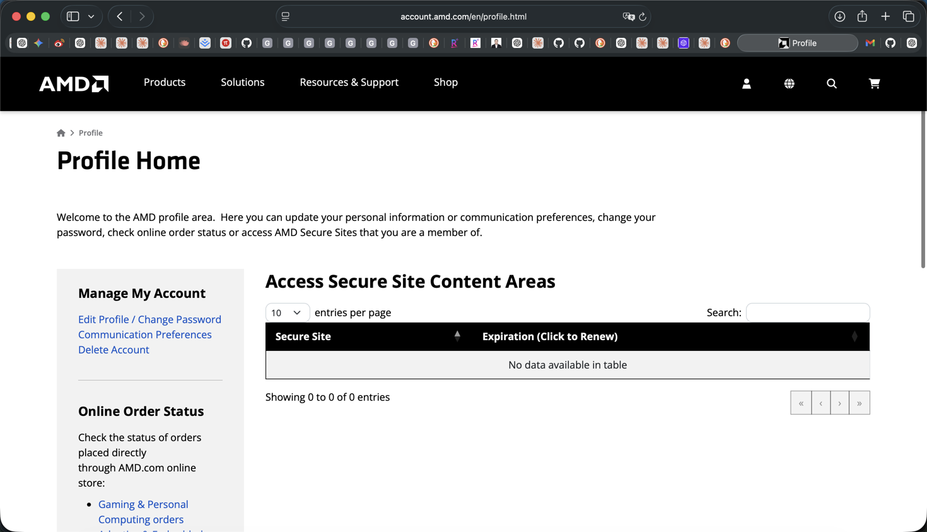The height and width of the screenshot is (532, 927).
Task: Click the page vertical scrollbar
Action: 923,189
